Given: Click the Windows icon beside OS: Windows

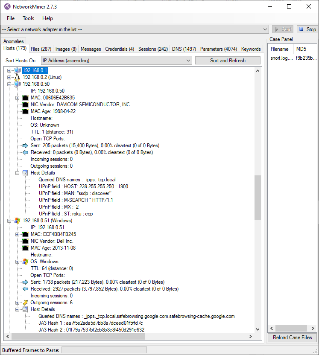Looking at the screenshot, I should [25, 262].
